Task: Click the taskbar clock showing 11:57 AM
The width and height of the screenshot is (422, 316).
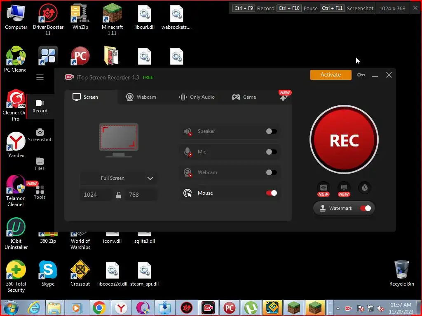Action: 401,308
